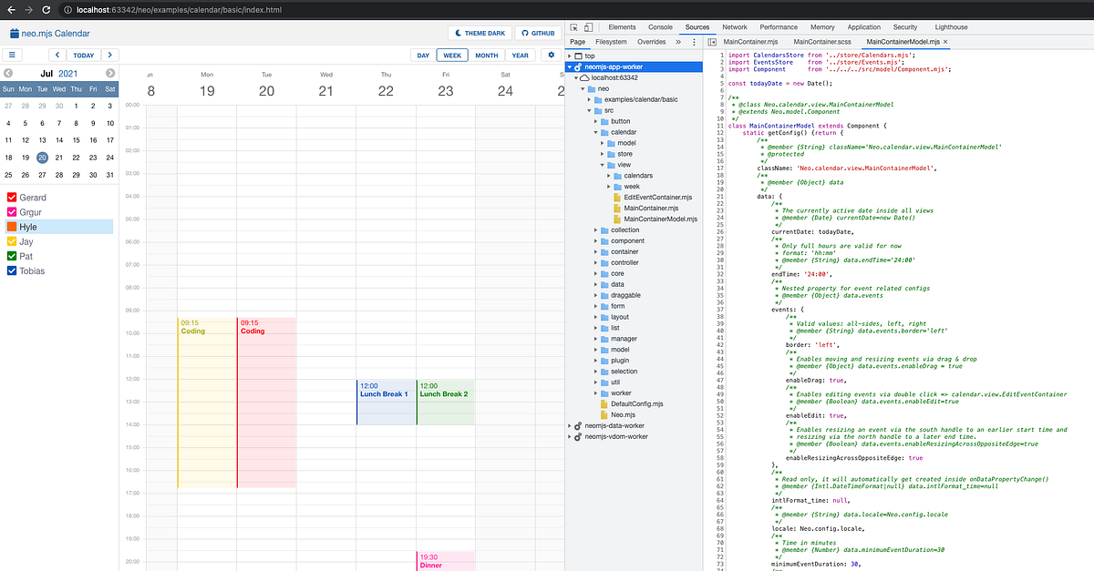Open the MainContainer.scss file tab
This screenshot has width=1094, height=571.
[823, 42]
